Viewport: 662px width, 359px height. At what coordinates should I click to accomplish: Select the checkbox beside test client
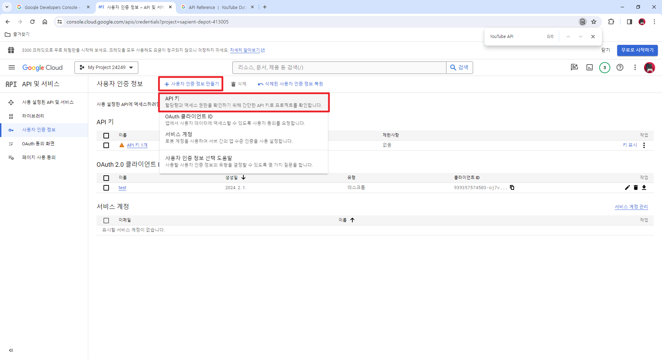106,188
